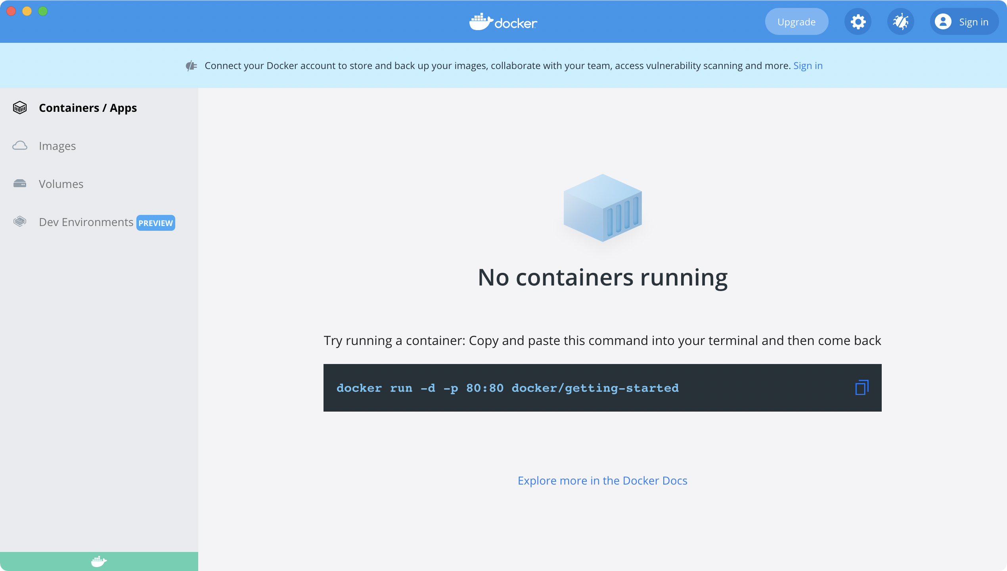Viewport: 1007px width, 571px height.
Task: Click the Docker logo in header
Action: [503, 22]
